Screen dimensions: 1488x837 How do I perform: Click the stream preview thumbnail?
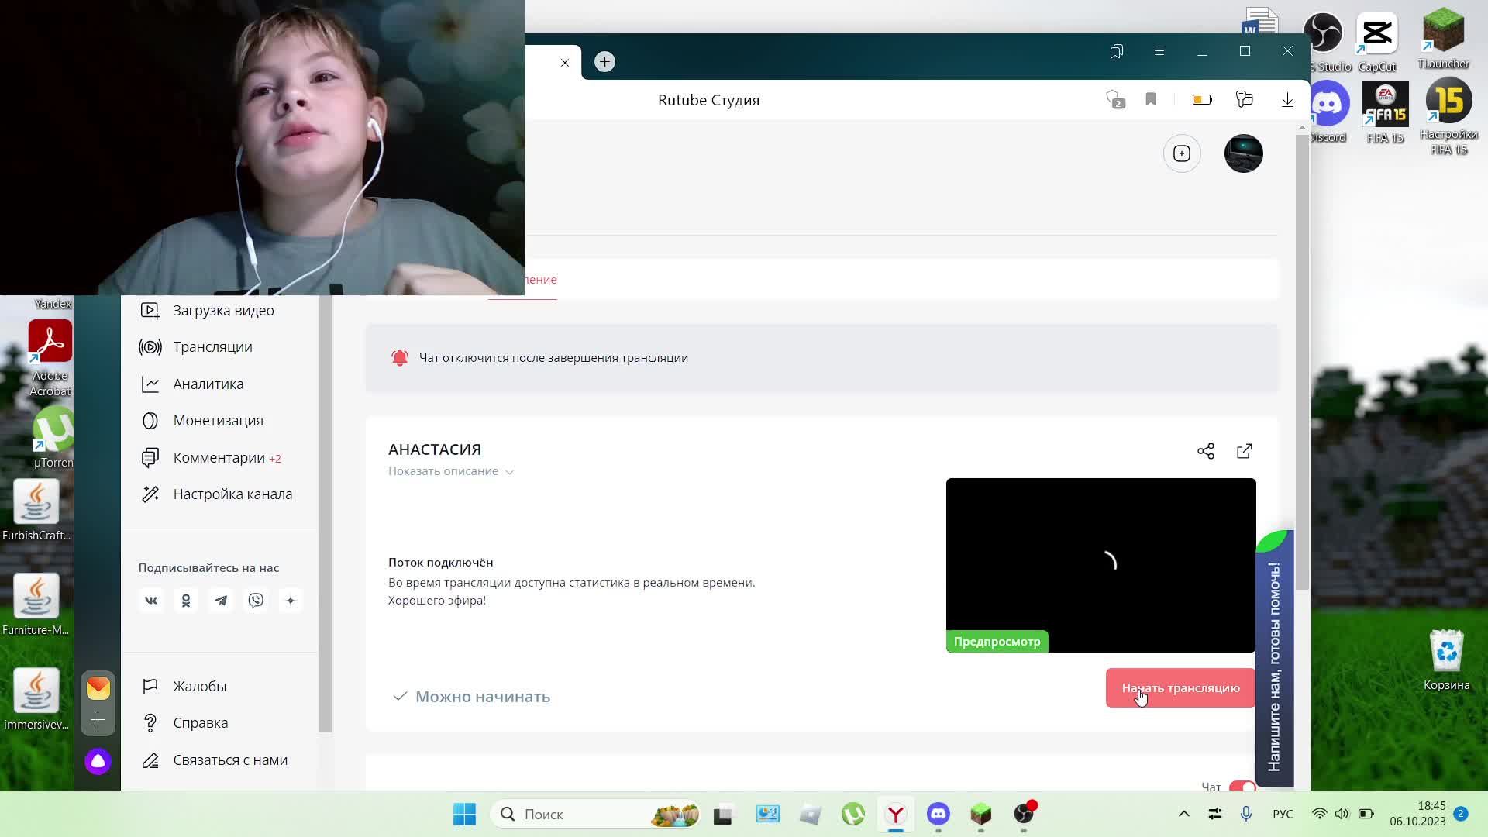pos(1100,564)
